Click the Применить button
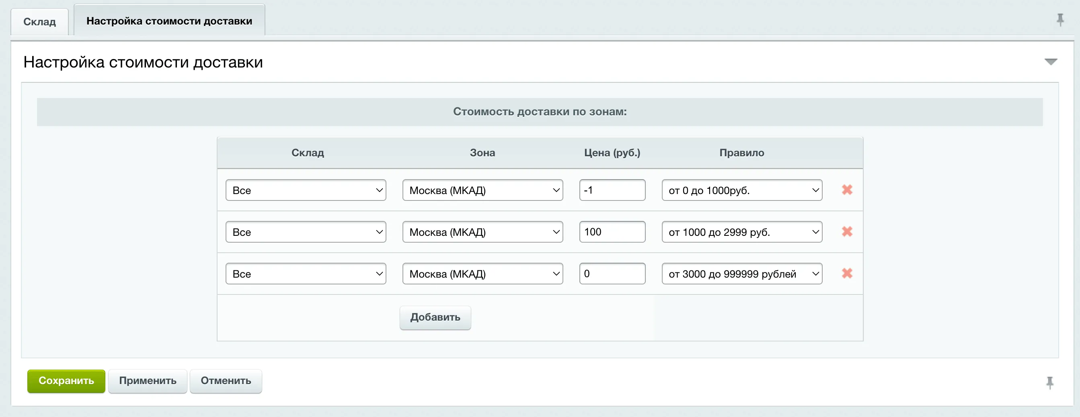Viewport: 1080px width, 417px height. 148,381
